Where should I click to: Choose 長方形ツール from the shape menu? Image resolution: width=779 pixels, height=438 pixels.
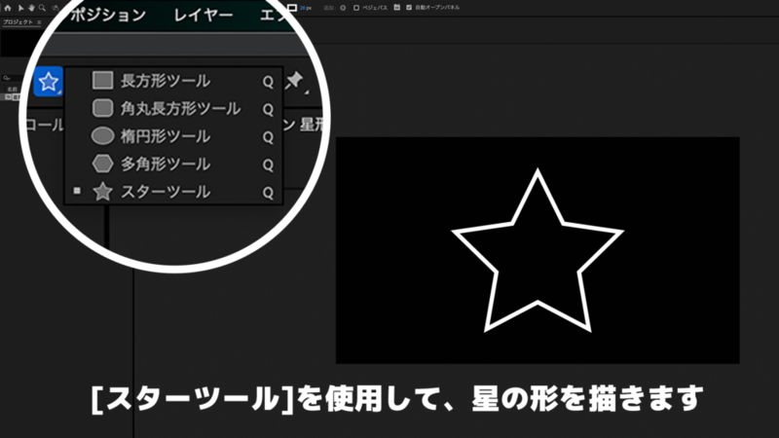174,81
